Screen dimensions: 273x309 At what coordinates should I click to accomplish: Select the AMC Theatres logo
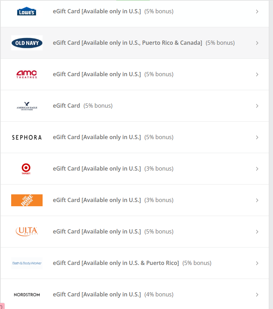[x=27, y=74]
